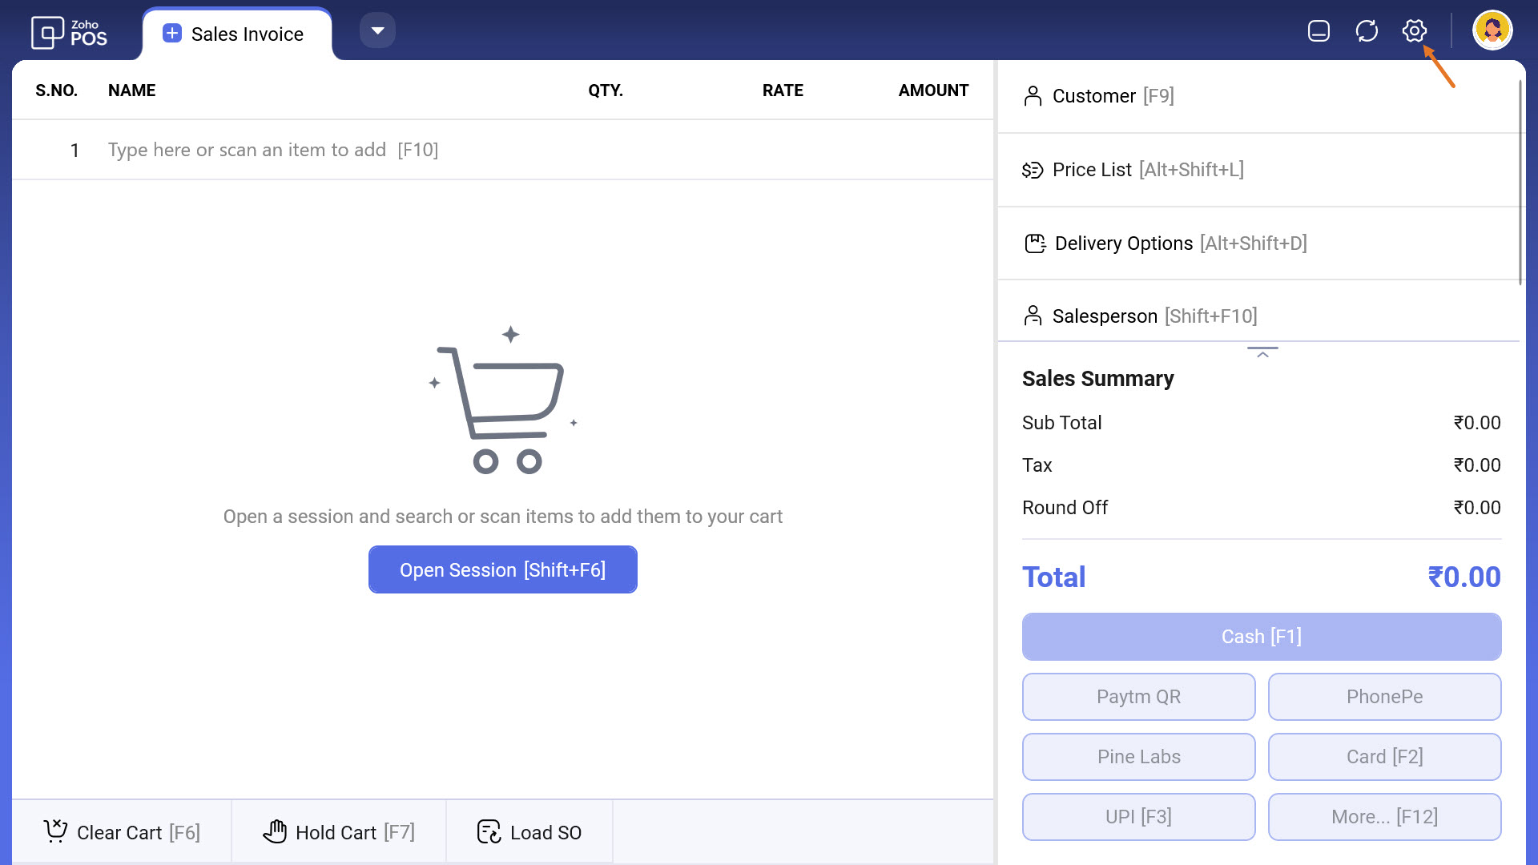Select Customer field
This screenshot has height=865, width=1538.
point(1099,96)
